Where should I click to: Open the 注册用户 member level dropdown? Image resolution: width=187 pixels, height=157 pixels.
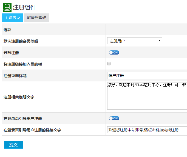click(134, 41)
